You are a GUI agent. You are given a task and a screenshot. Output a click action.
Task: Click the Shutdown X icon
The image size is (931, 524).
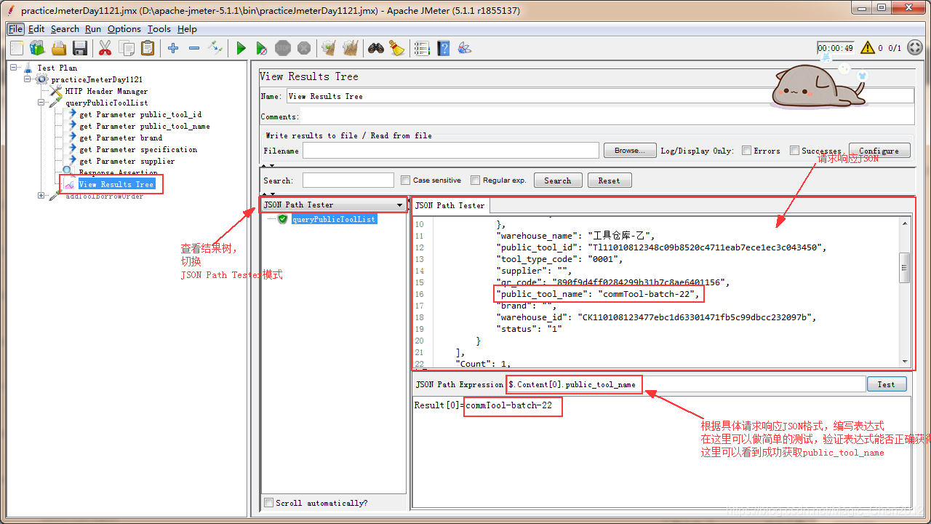point(304,48)
